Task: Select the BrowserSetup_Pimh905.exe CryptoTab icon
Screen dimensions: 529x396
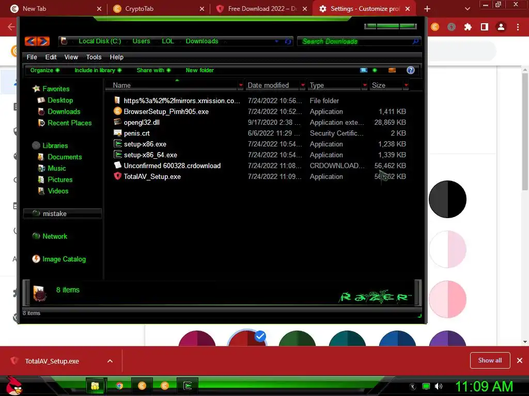Action: click(117, 111)
